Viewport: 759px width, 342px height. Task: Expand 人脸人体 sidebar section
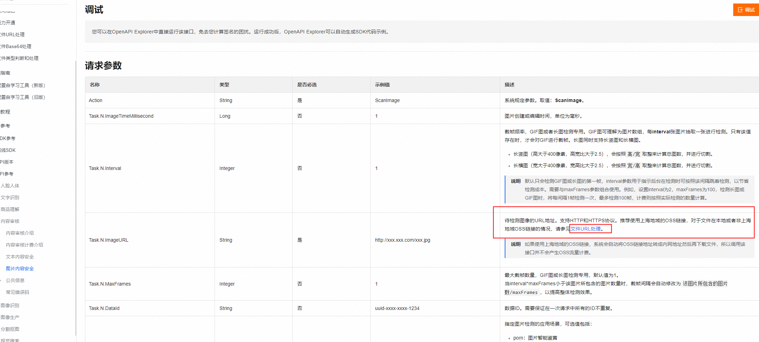coord(10,186)
